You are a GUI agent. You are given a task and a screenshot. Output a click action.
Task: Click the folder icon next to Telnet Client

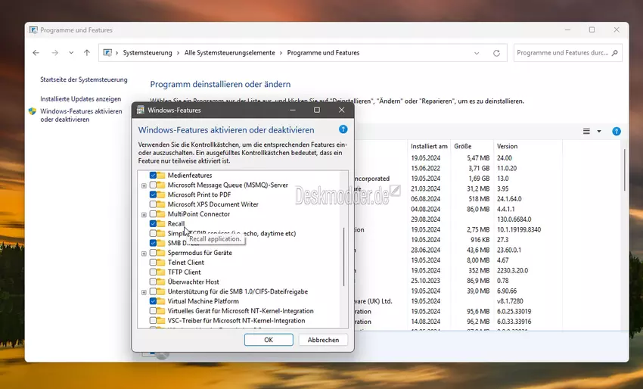[x=162, y=263]
